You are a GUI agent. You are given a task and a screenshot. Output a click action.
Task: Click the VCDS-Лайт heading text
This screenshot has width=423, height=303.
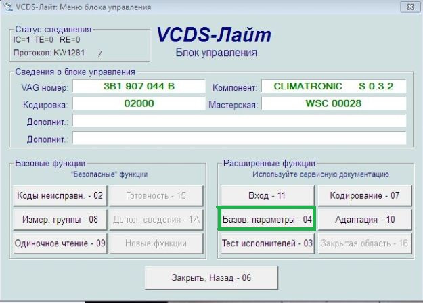[x=214, y=34]
